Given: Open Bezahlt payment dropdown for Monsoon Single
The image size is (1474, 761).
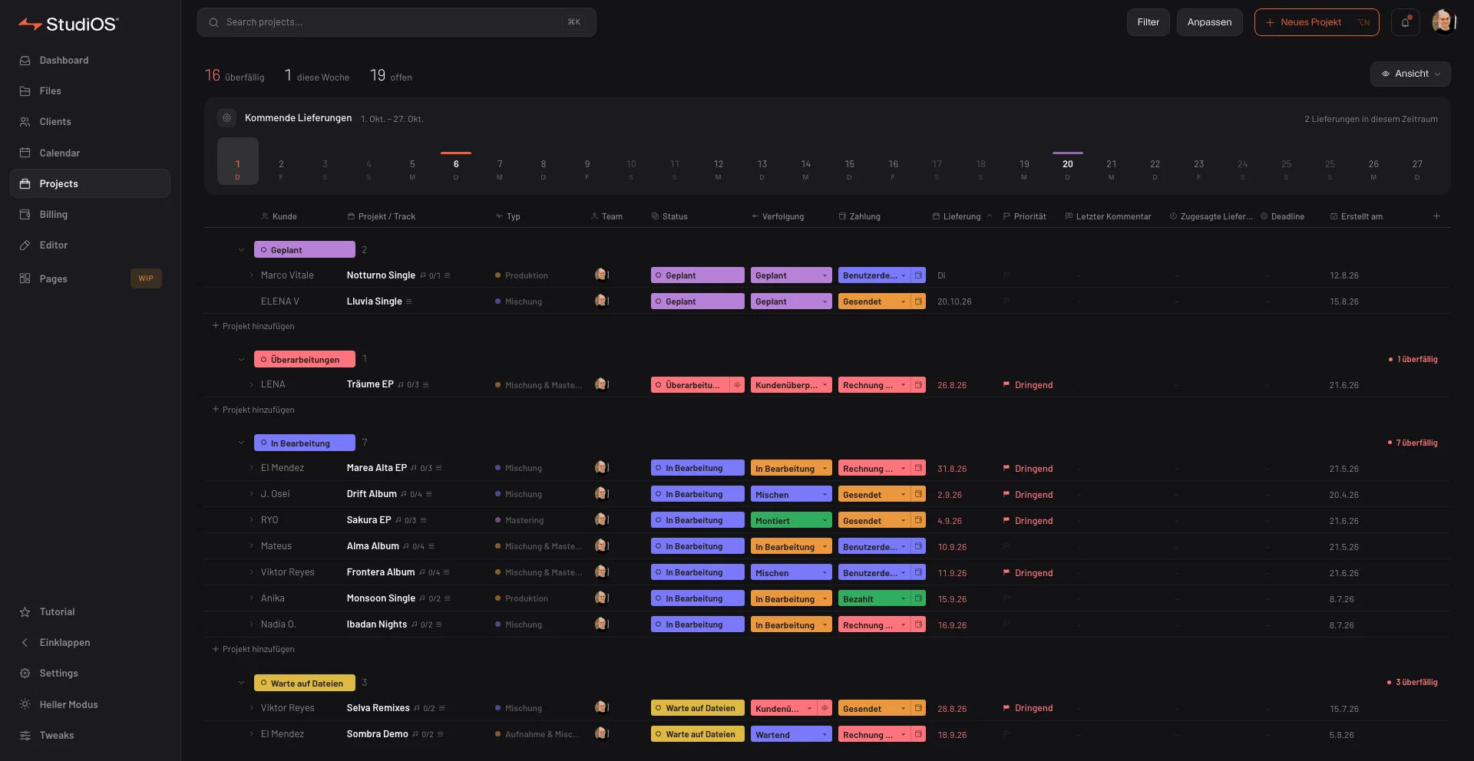Looking at the screenshot, I should pyautogui.click(x=874, y=599).
